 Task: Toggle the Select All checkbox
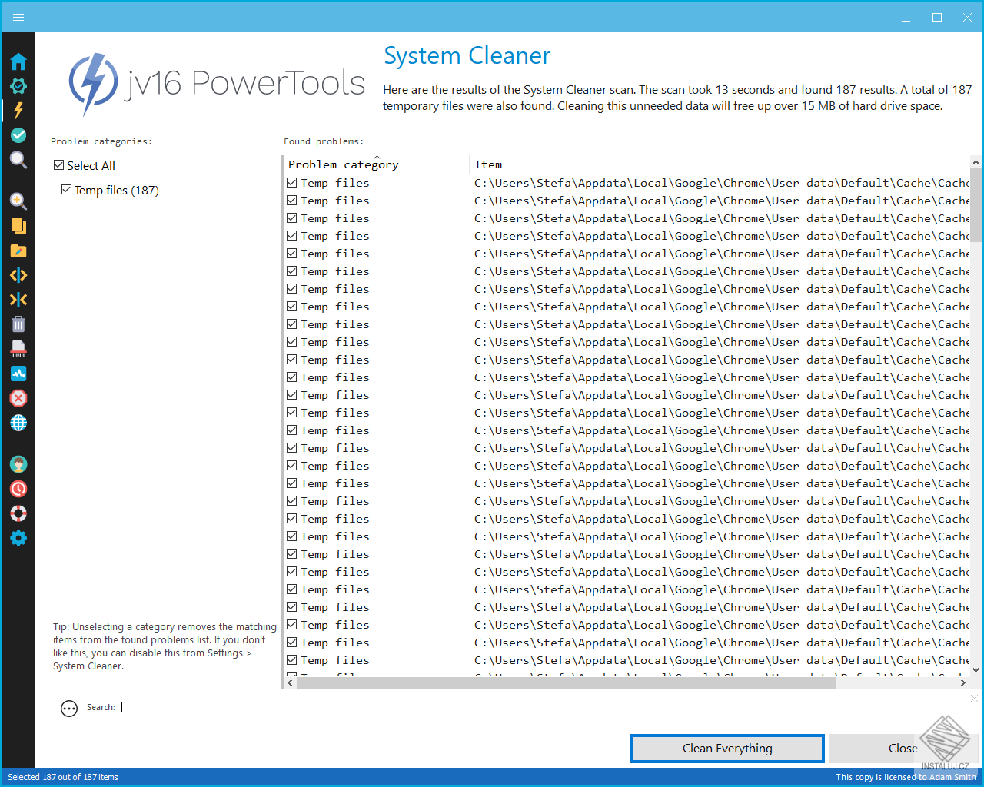(x=59, y=165)
